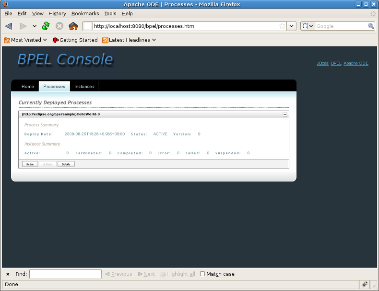The width and height of the screenshot is (379, 291).
Task: Focus the Google search box
Action: [341, 26]
